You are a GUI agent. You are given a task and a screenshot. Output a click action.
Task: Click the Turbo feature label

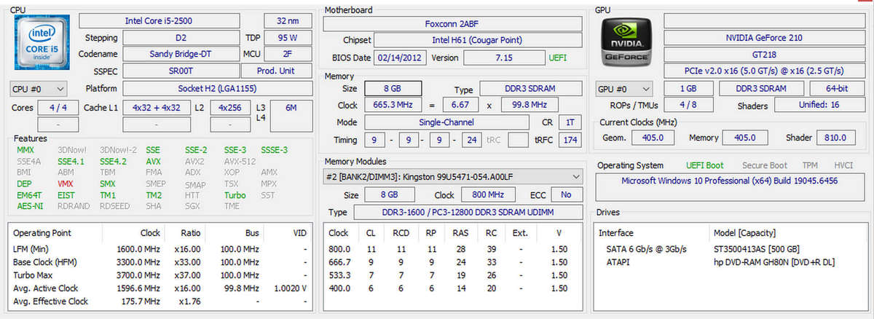(235, 195)
